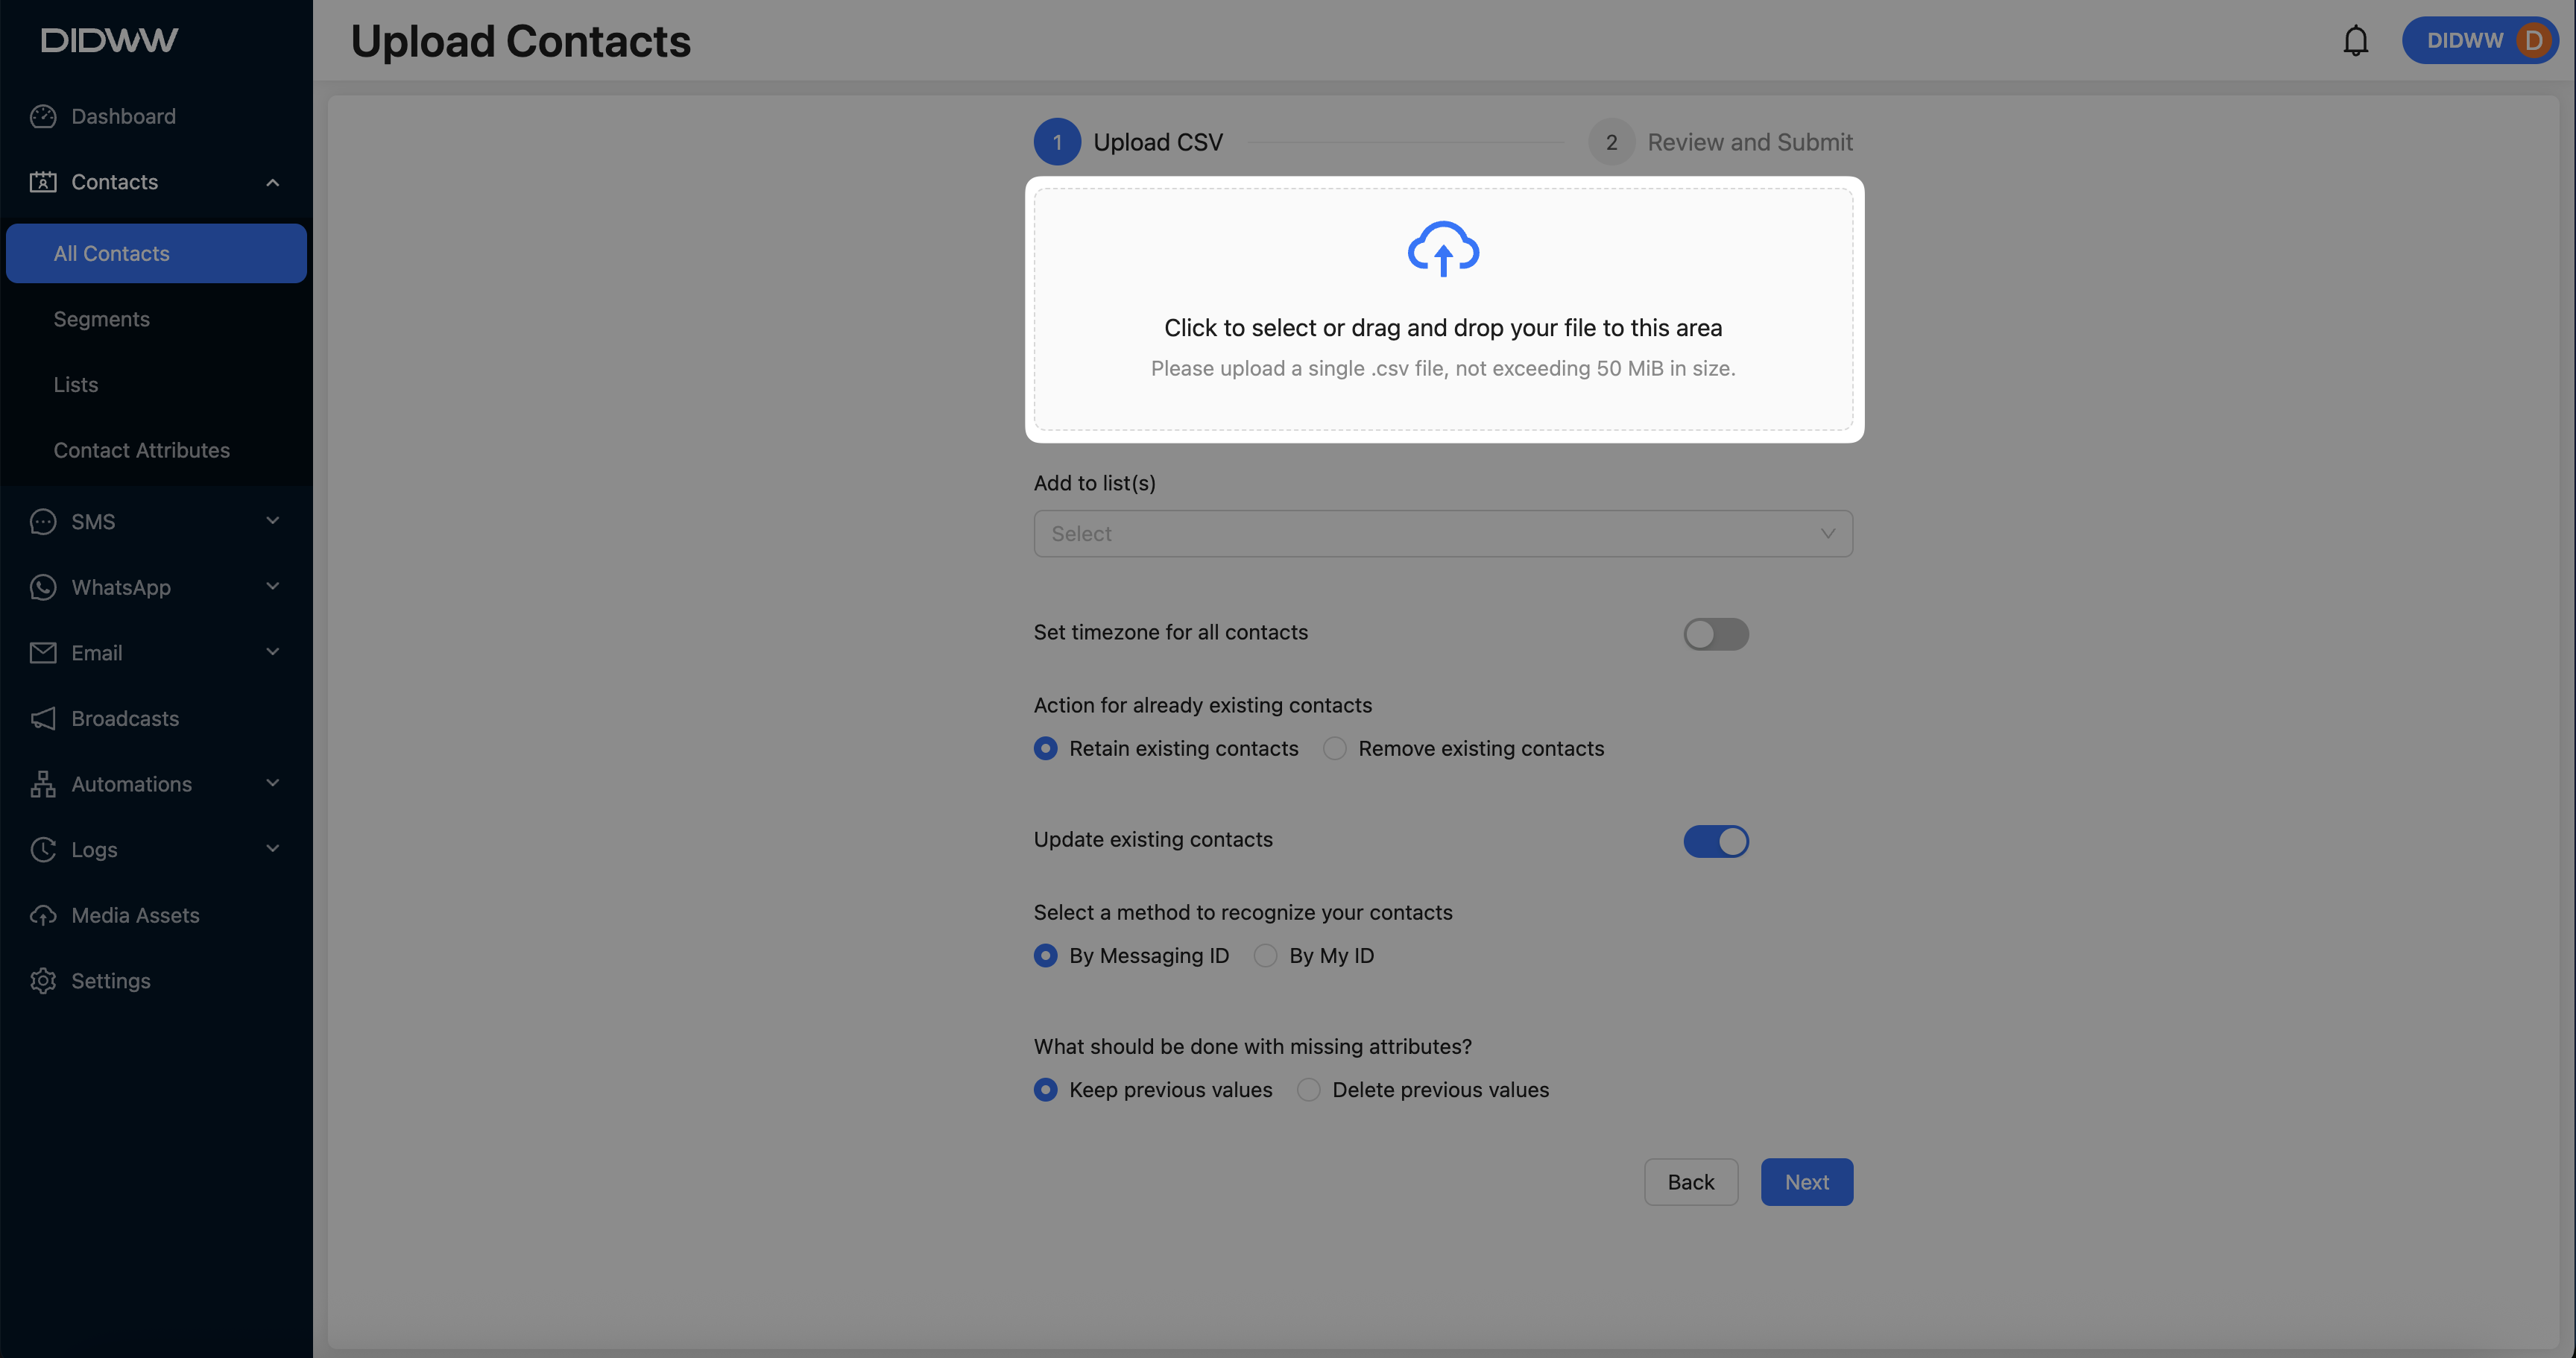Click the cloud upload icon
This screenshot has height=1358, width=2576.
pos(1442,248)
